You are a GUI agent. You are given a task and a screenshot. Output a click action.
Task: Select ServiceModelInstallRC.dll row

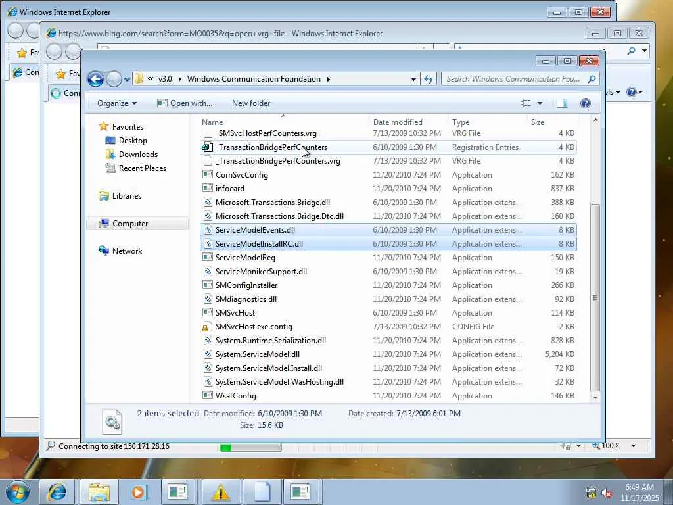[388, 244]
